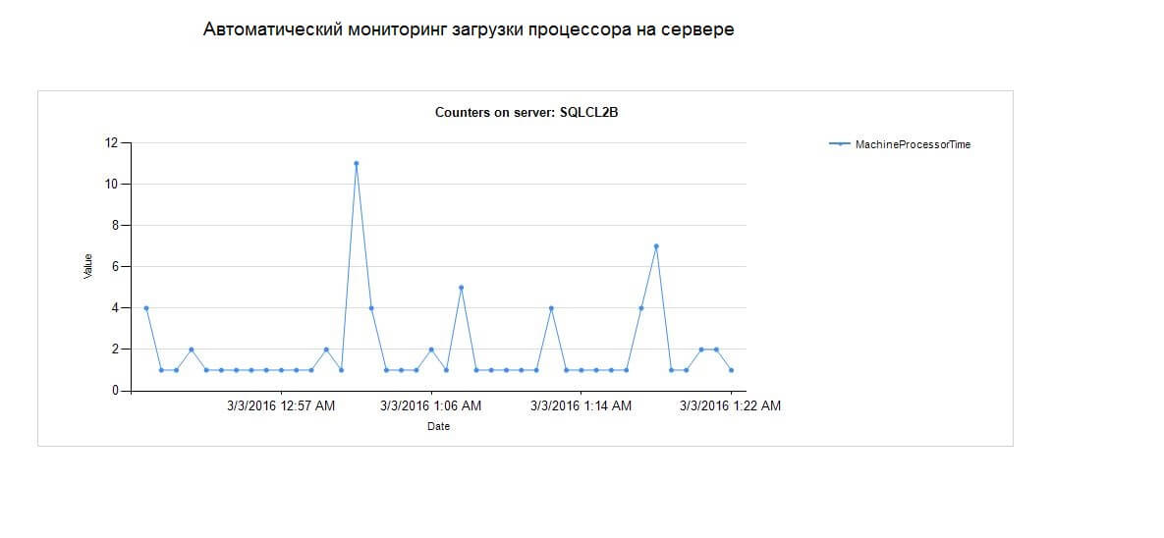Click the vertical "Value" axis title
1164x538 pixels.
pyautogui.click(x=88, y=266)
